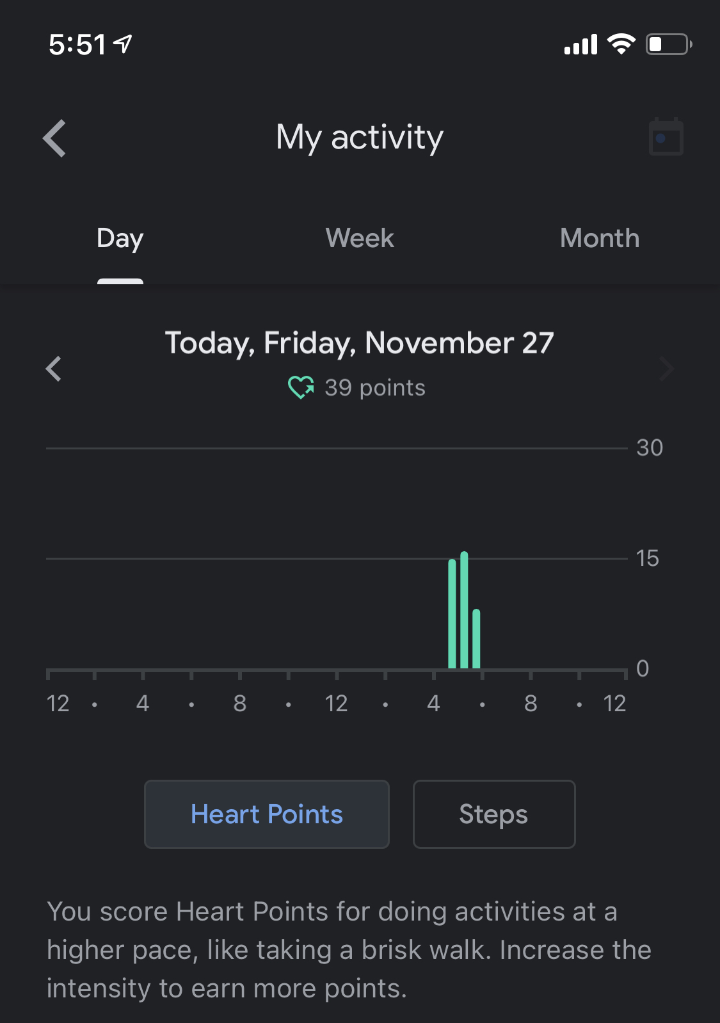Image resolution: width=720 pixels, height=1023 pixels.
Task: Go to next day with right chevron
Action: pyautogui.click(x=666, y=369)
